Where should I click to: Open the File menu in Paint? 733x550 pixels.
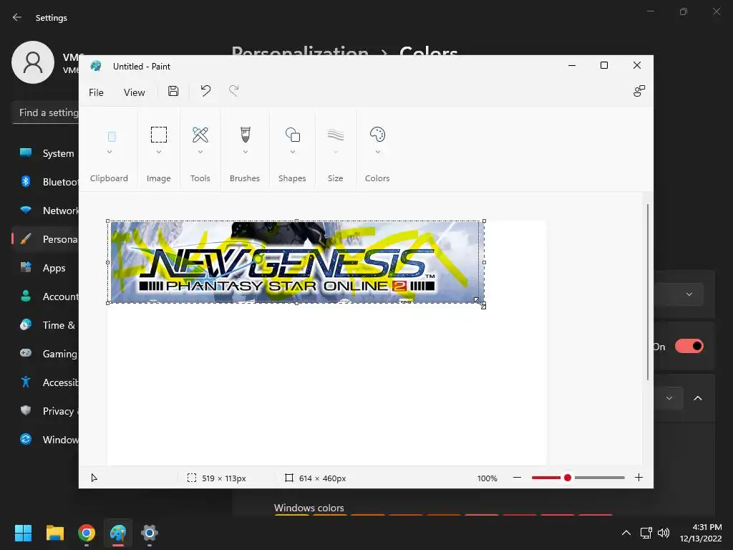[97, 92]
